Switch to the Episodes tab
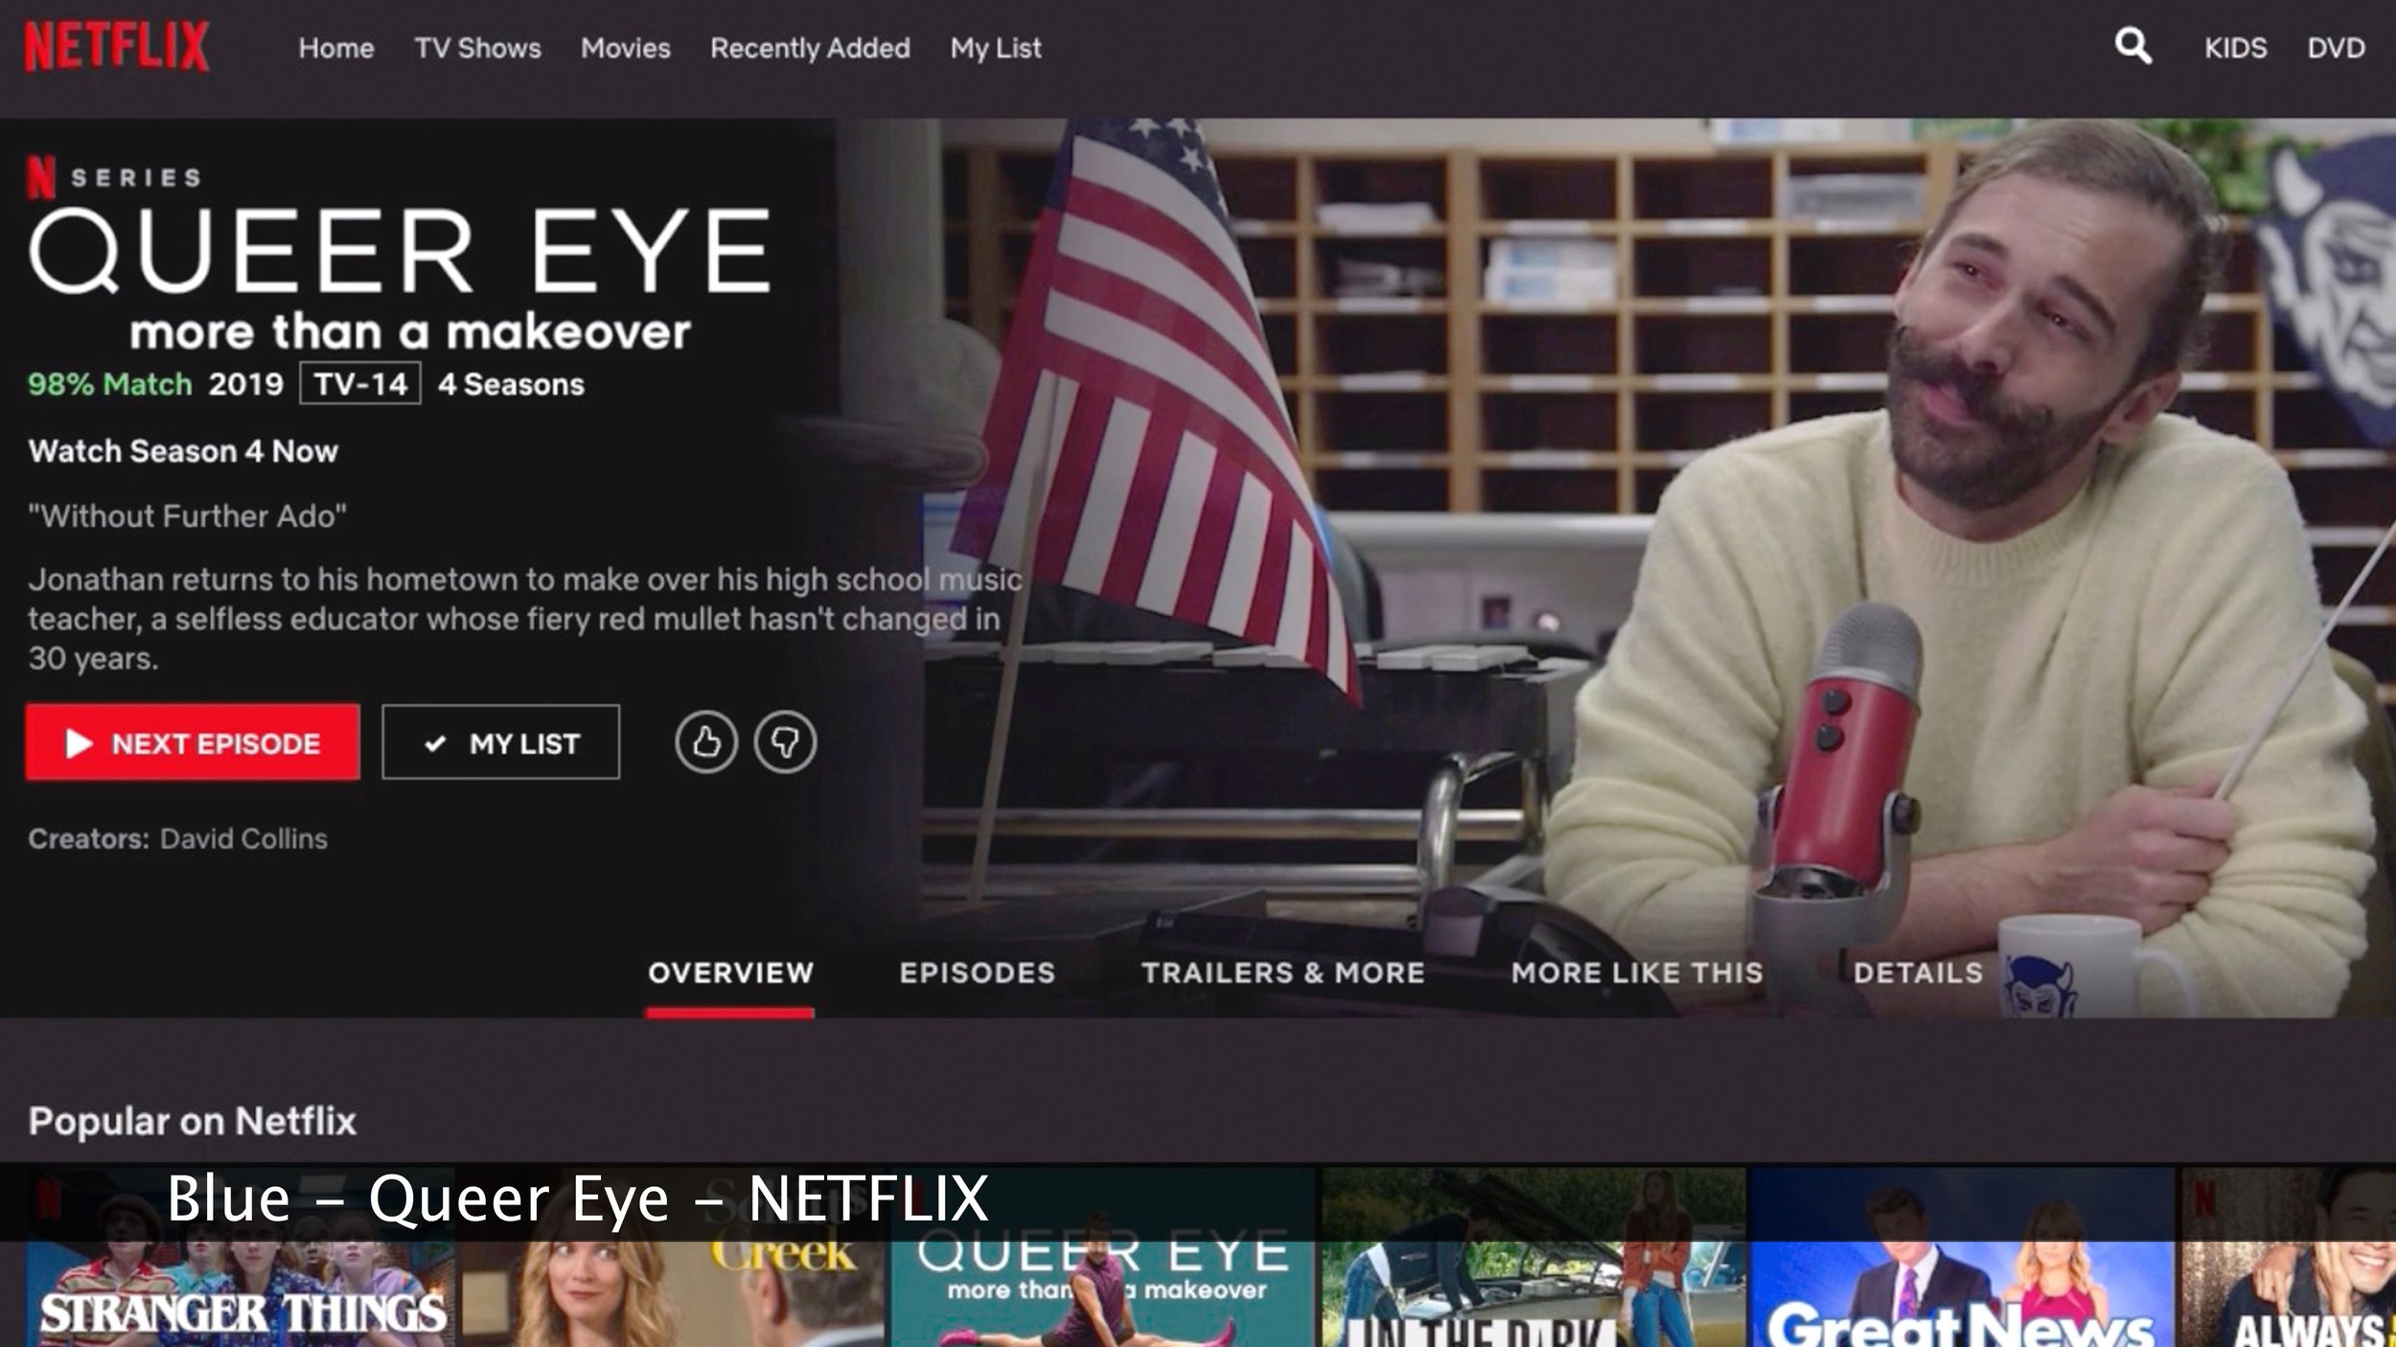Image resolution: width=2396 pixels, height=1347 pixels. [977, 973]
